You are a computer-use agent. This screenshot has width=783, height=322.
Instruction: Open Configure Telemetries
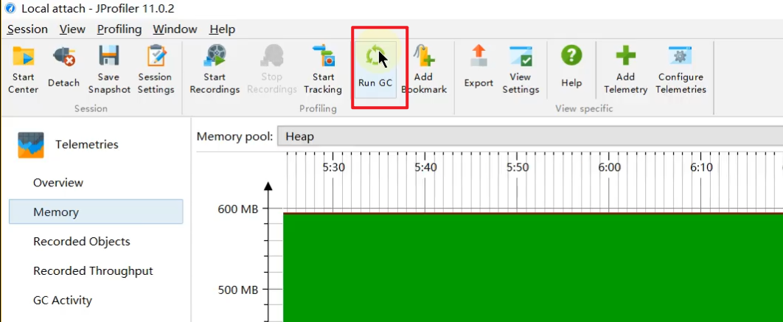point(681,70)
